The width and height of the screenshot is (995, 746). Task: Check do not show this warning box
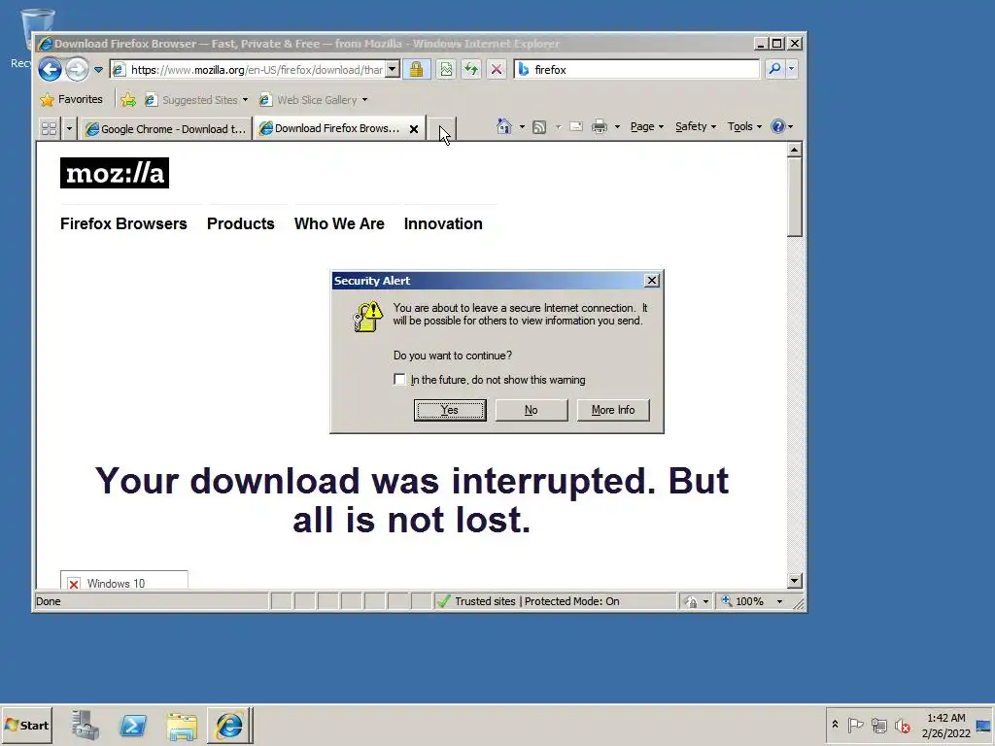pyautogui.click(x=399, y=380)
